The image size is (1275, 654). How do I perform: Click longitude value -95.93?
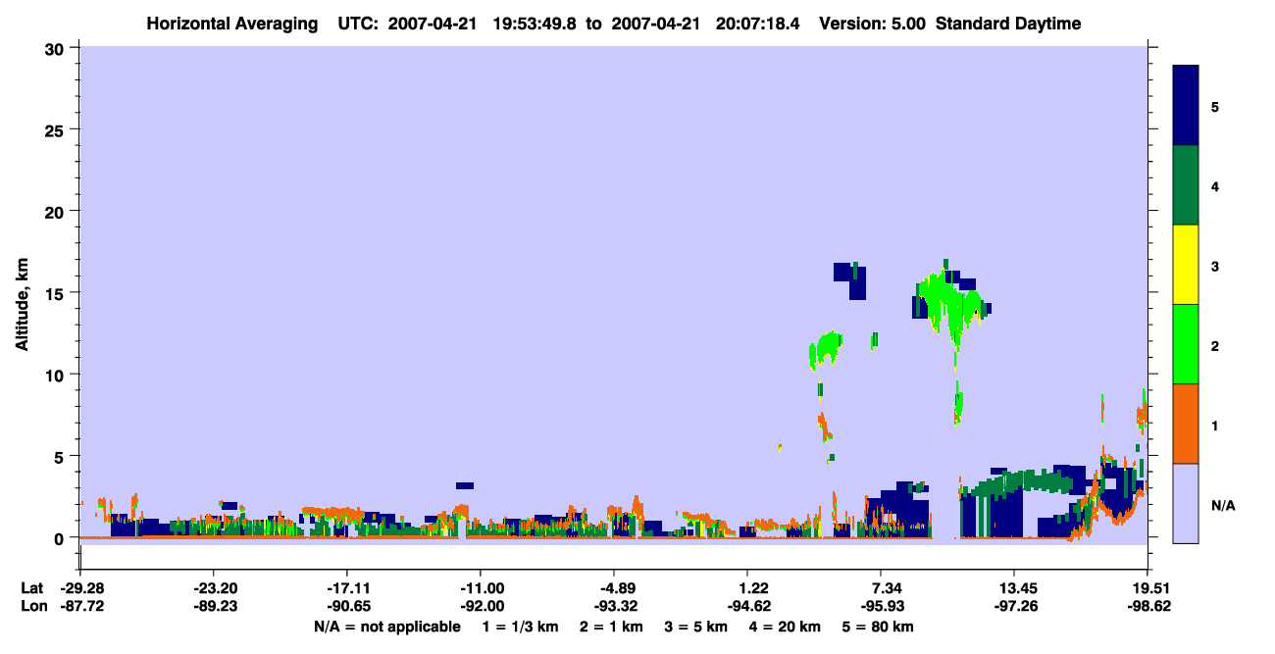click(882, 606)
